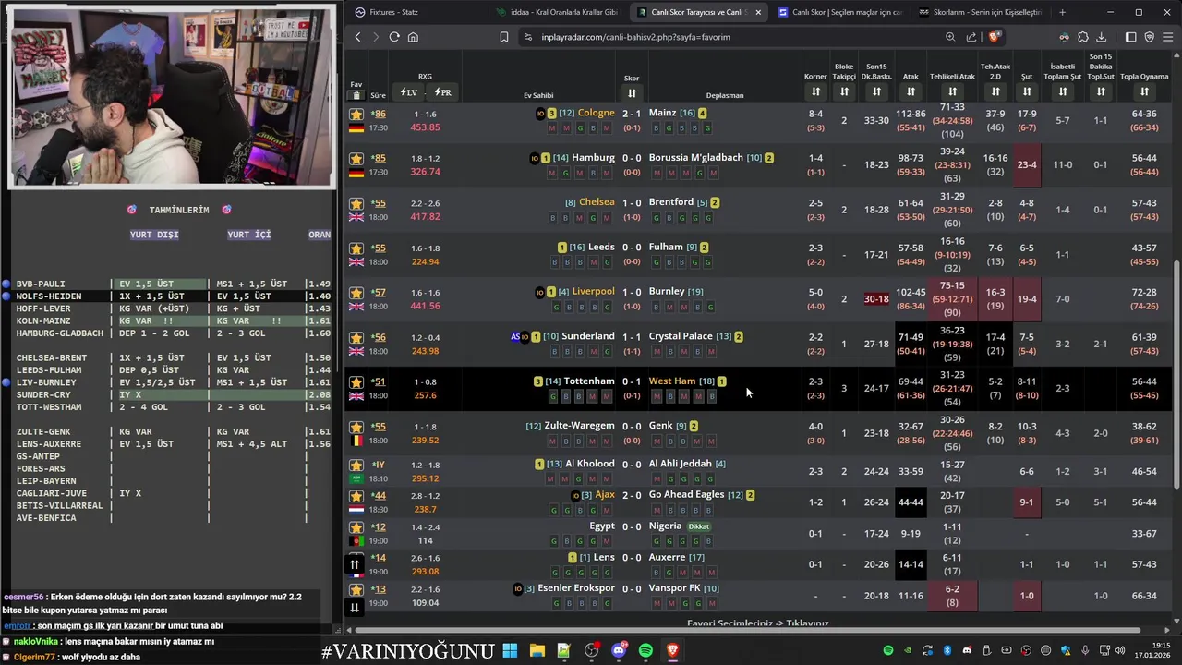Open the Windows Start menu
The height and width of the screenshot is (665, 1182).
[x=510, y=651]
